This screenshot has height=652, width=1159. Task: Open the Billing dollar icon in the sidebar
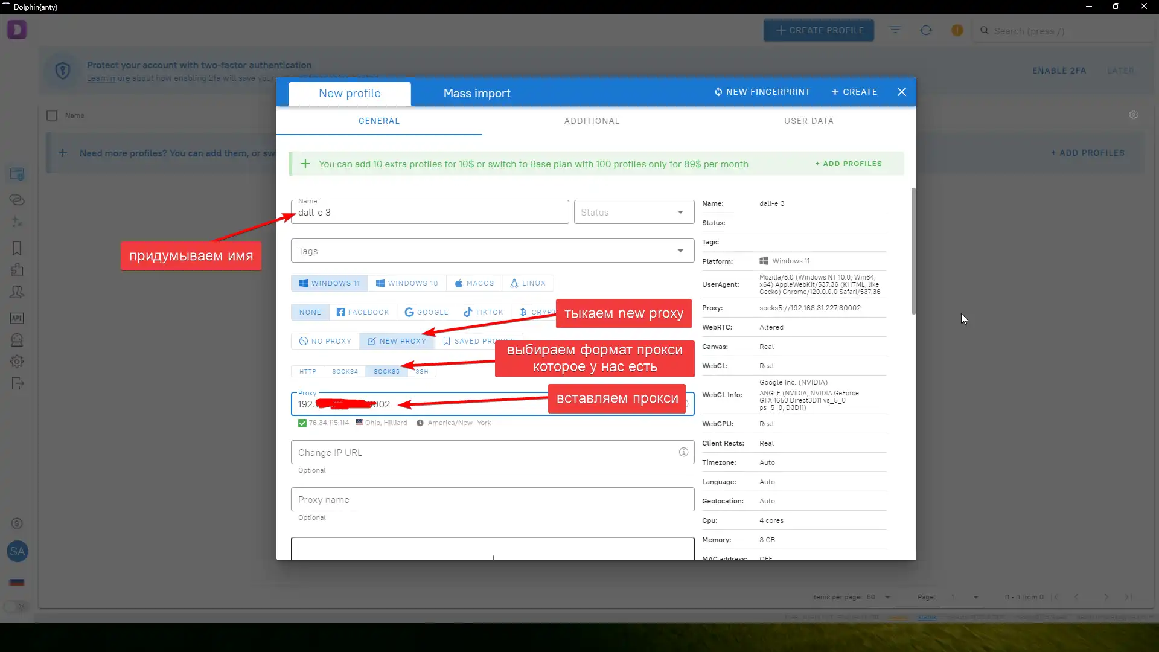point(17,523)
